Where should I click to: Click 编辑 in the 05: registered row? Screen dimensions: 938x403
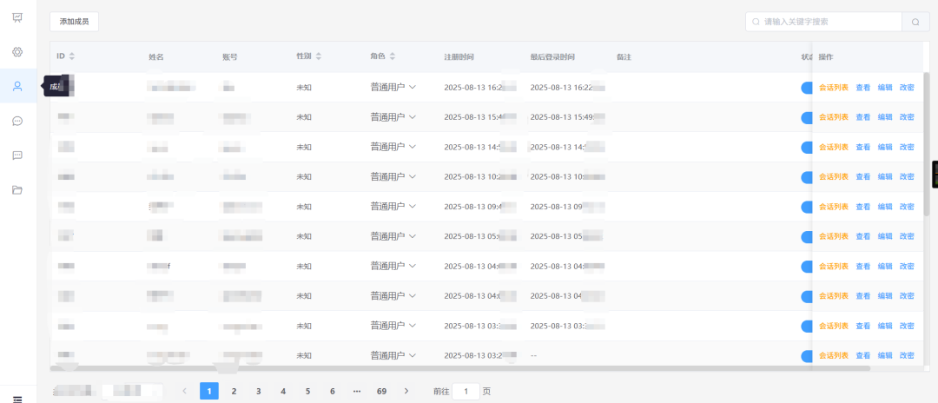pyautogui.click(x=885, y=236)
